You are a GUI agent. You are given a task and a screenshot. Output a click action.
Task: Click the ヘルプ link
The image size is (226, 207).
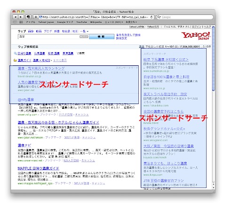pyautogui.click(x=208, y=27)
